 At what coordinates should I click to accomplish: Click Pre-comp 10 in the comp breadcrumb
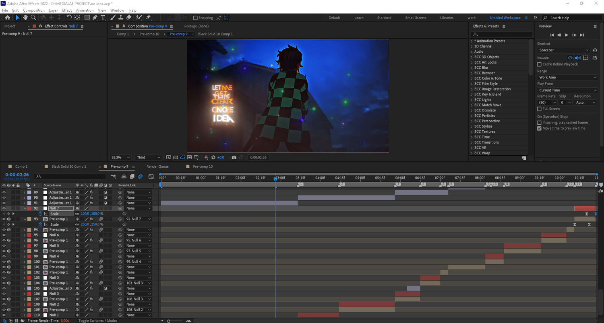point(149,34)
